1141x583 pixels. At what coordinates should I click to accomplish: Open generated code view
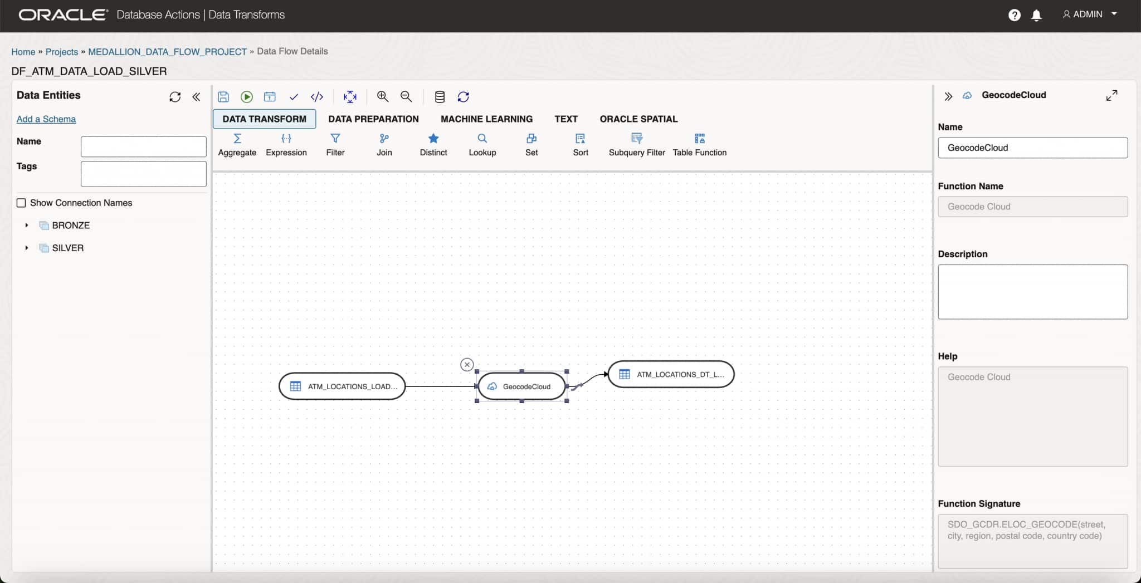316,97
